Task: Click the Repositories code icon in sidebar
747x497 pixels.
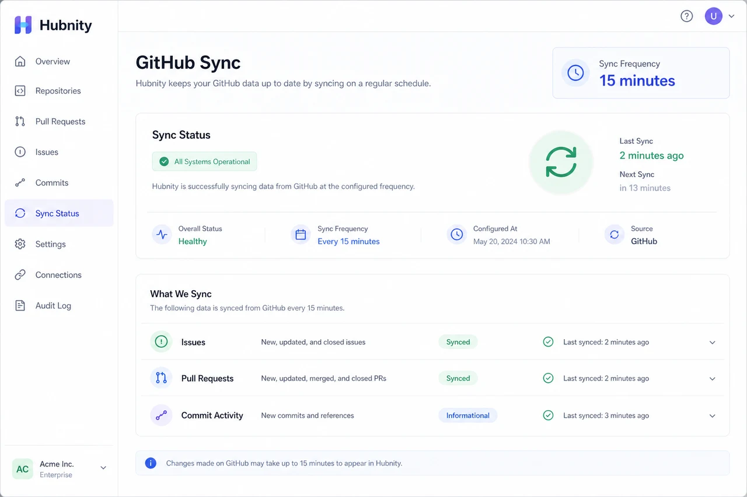Action: (x=20, y=91)
